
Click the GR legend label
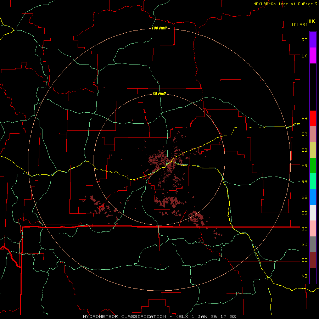point(304,134)
